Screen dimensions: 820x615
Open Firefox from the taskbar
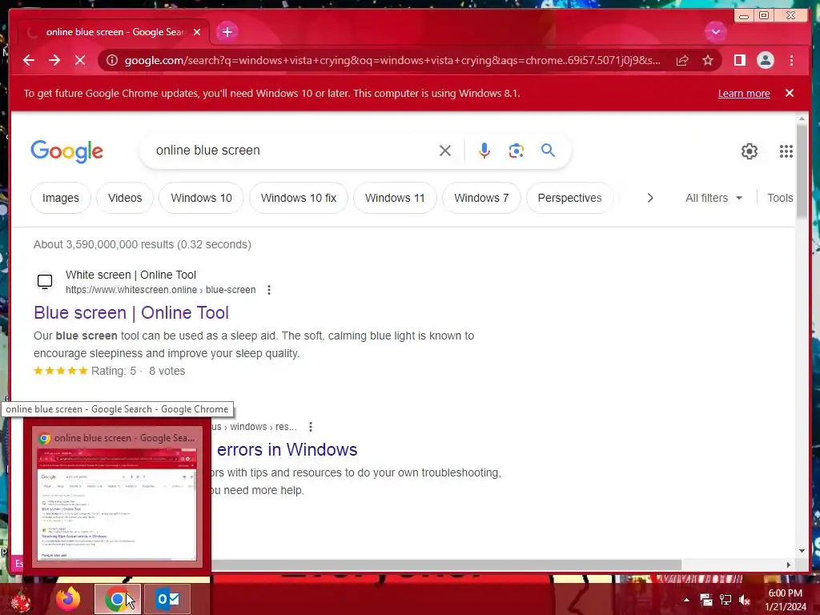click(x=68, y=599)
